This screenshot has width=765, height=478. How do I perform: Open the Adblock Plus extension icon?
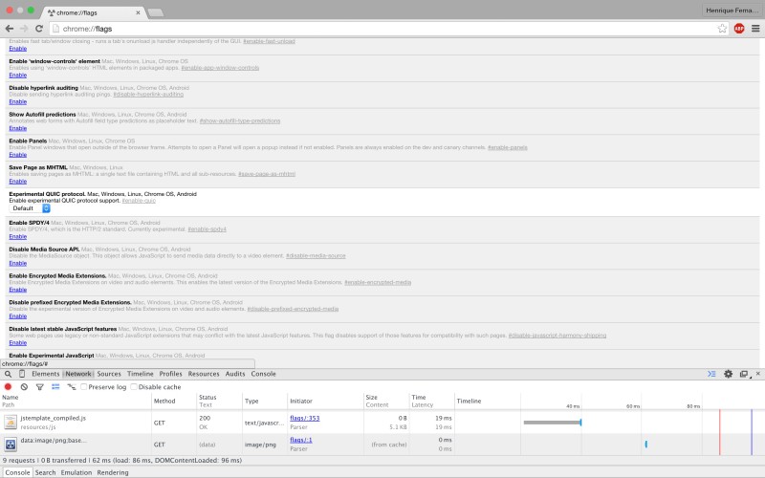[x=739, y=29]
